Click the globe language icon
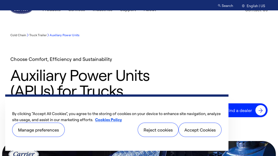Screen dimensions: 278x156 tap(243, 6)
